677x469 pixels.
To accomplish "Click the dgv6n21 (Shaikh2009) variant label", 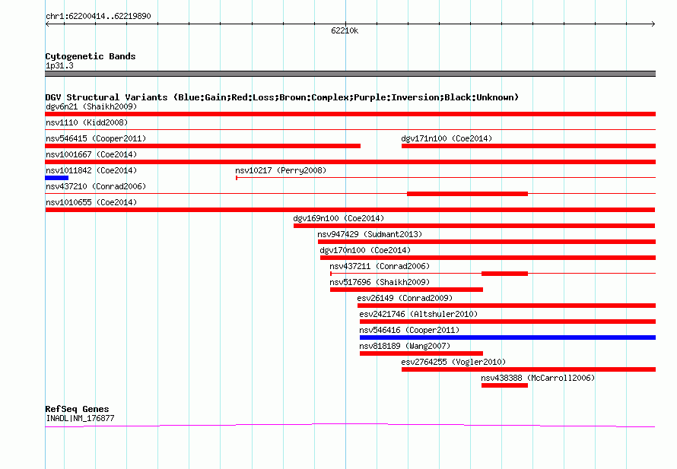I will 91,106.
